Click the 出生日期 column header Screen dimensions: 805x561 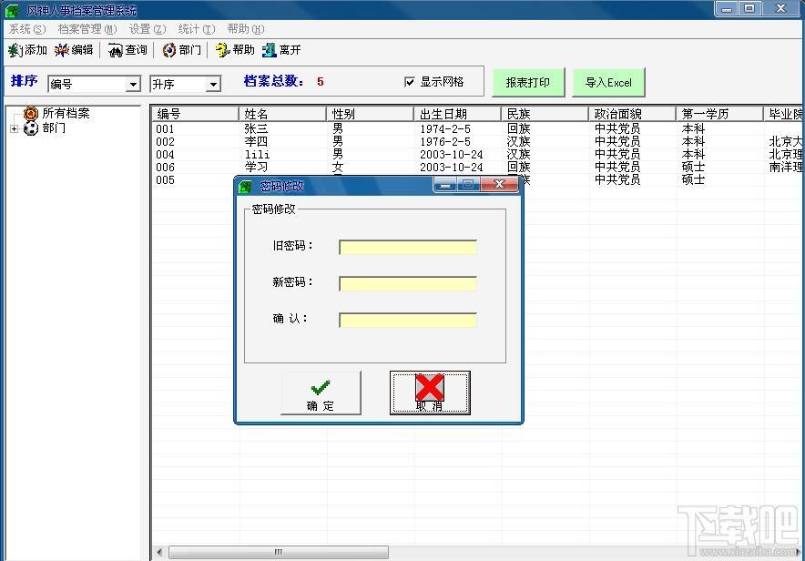[457, 114]
